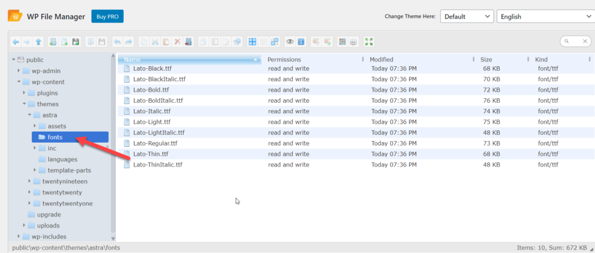
Task: Click the Edit file toolbar icon
Action: click(x=226, y=42)
